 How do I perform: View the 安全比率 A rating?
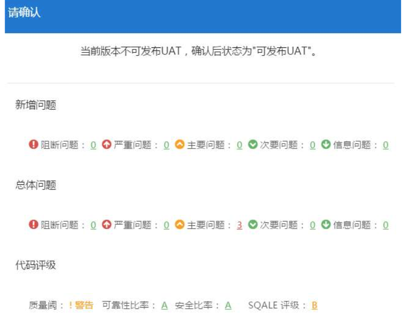[x=228, y=305]
